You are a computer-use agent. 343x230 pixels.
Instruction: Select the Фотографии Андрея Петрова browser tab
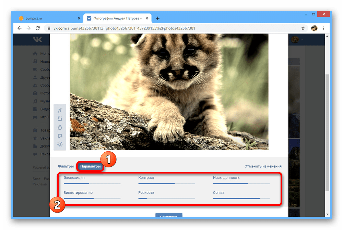pyautogui.click(x=117, y=18)
